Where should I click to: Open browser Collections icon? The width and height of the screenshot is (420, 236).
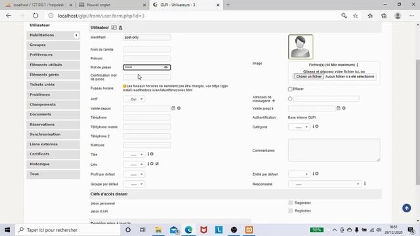[x=384, y=16]
